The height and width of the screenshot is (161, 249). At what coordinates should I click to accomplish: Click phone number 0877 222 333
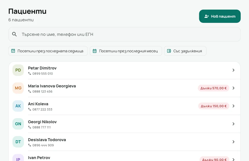(42, 110)
